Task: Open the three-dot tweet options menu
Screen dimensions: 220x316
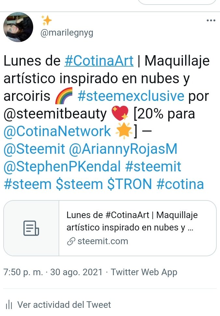Action: point(211,20)
